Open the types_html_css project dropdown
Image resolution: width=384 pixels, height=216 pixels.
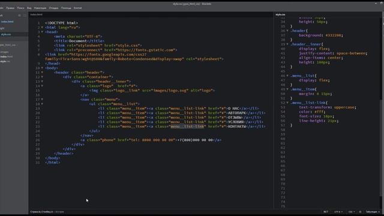(x=9, y=45)
